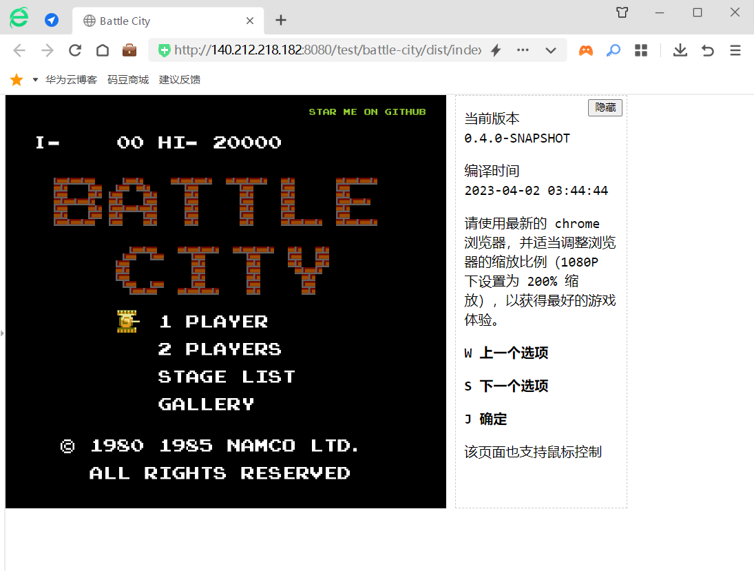754x571 pixels.
Task: Click the J 确定 shortcut text
Action: 485,419
